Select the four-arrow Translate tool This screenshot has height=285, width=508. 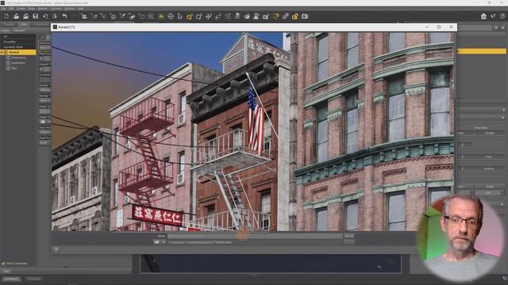[x=208, y=16]
